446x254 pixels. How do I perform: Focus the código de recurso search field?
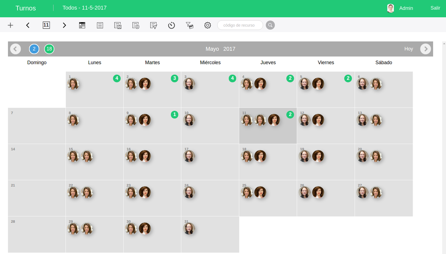coord(240,25)
